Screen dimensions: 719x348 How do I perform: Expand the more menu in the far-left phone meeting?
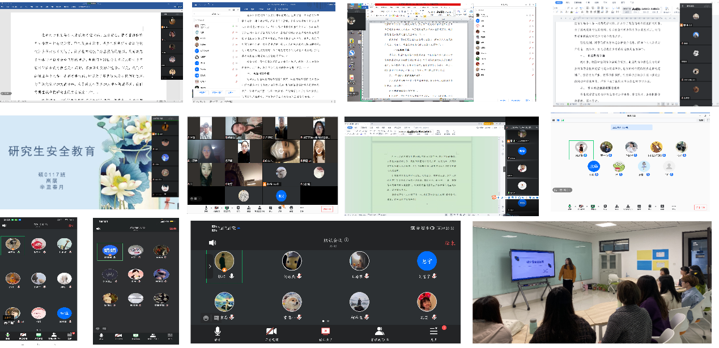(70, 336)
